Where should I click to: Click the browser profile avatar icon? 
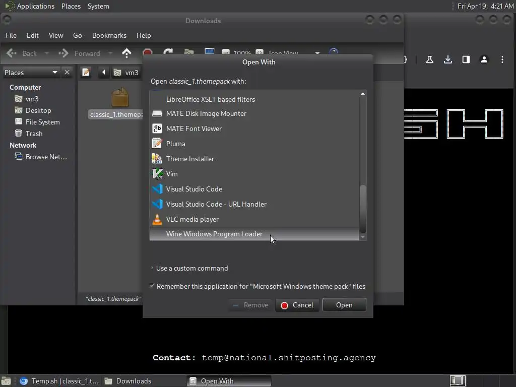tap(484, 59)
